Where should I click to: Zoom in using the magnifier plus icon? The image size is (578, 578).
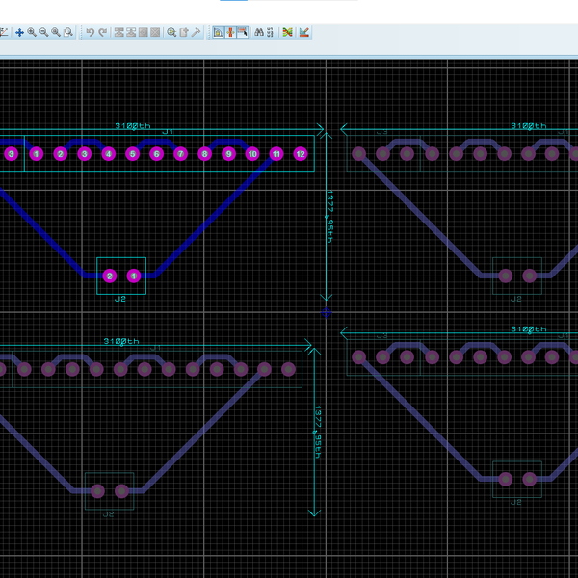click(x=32, y=32)
